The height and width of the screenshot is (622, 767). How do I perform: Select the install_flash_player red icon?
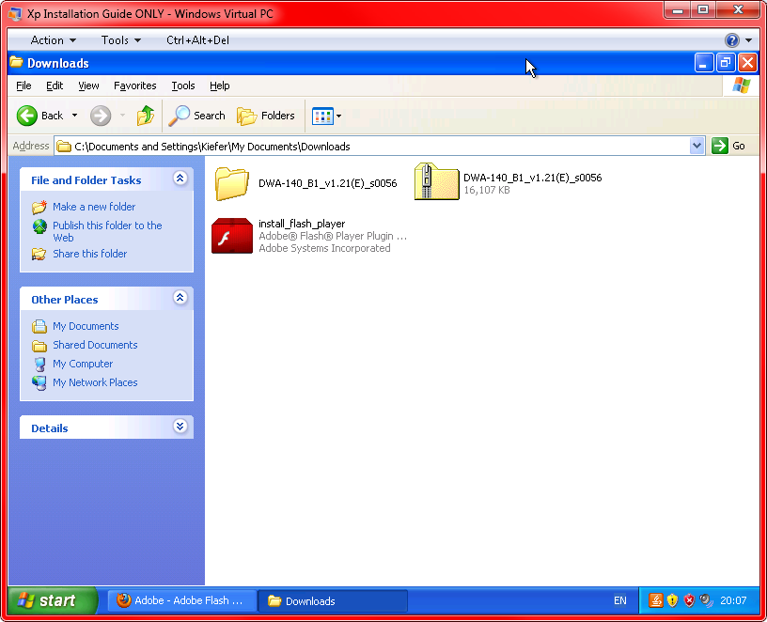[232, 236]
